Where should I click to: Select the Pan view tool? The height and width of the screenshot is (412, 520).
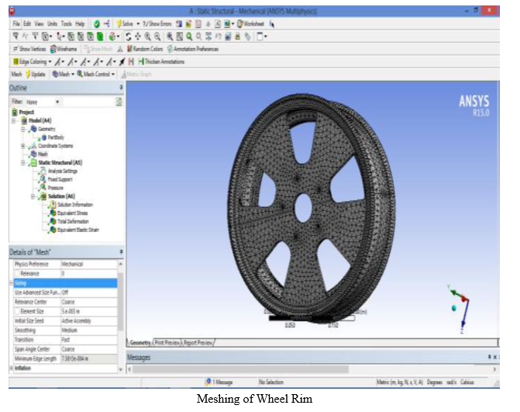(x=138, y=36)
